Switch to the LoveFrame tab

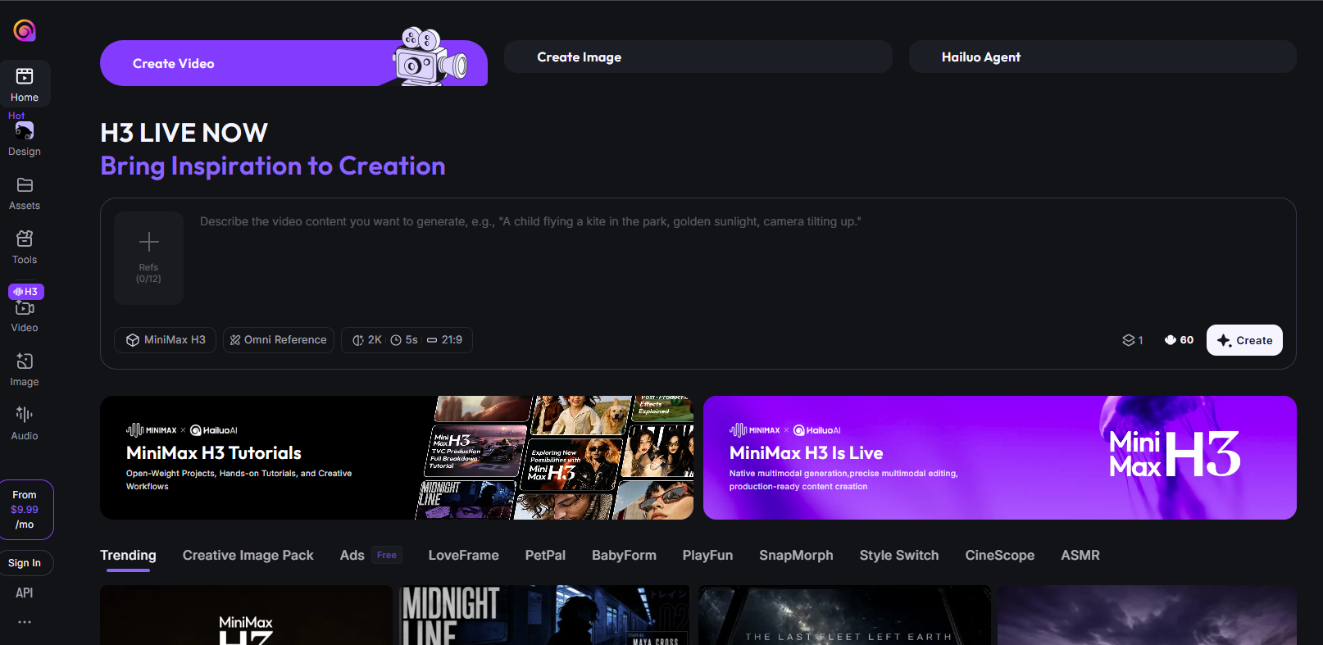(x=464, y=556)
